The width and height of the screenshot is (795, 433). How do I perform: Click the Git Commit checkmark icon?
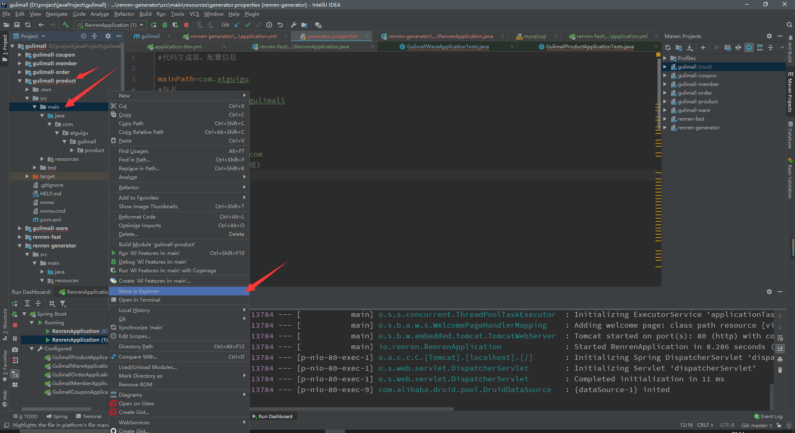248,25
